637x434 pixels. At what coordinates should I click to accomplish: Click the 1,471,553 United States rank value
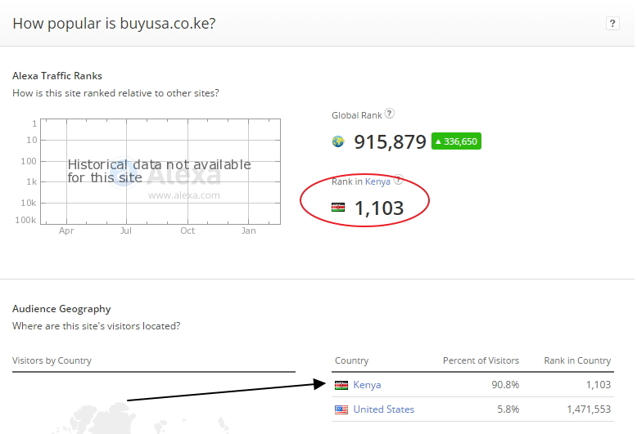click(589, 409)
